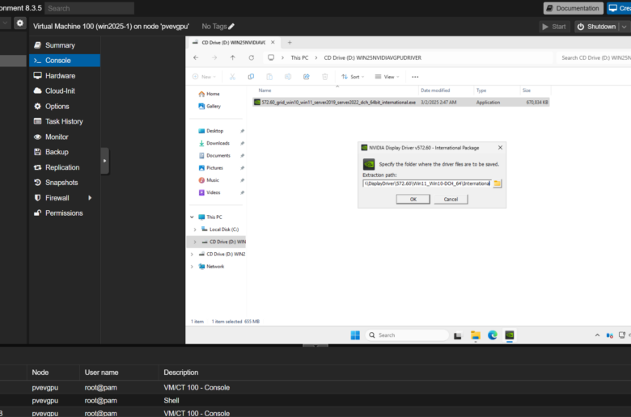
Task: Click the Shutdown button
Action: click(596, 27)
